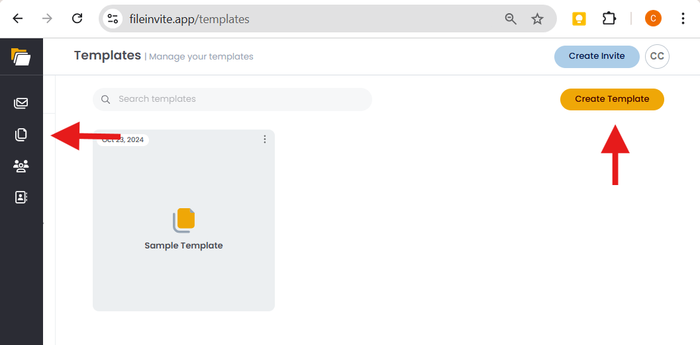Bookmark this page with the star

[537, 19]
